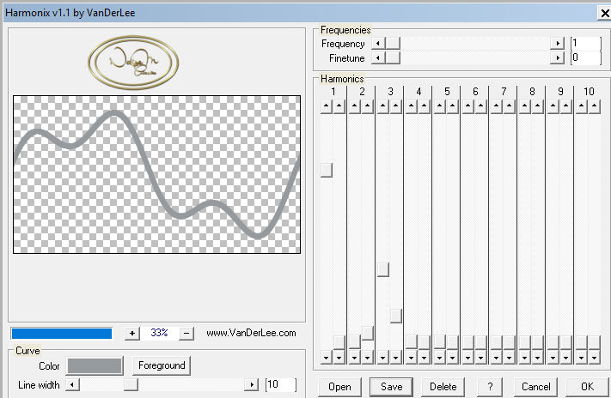Click the Line width value field
Image resolution: width=611 pixels, height=398 pixels.
point(280,385)
